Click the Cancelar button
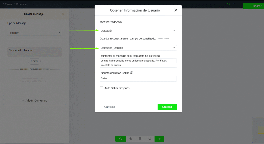Screen dimensions: 264x144 110,107
